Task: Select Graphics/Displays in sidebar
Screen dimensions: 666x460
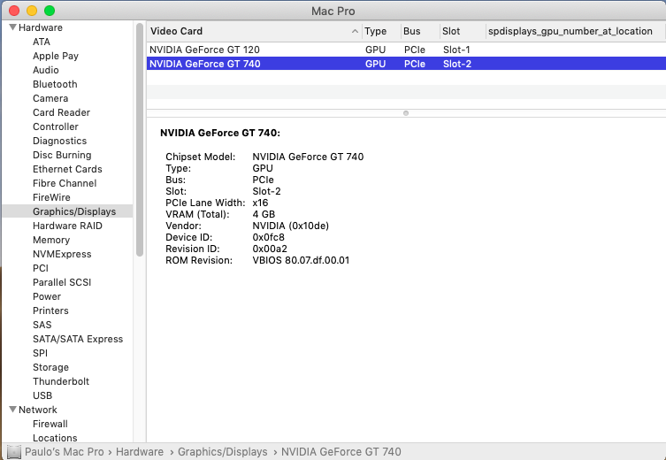Action: tap(67, 211)
